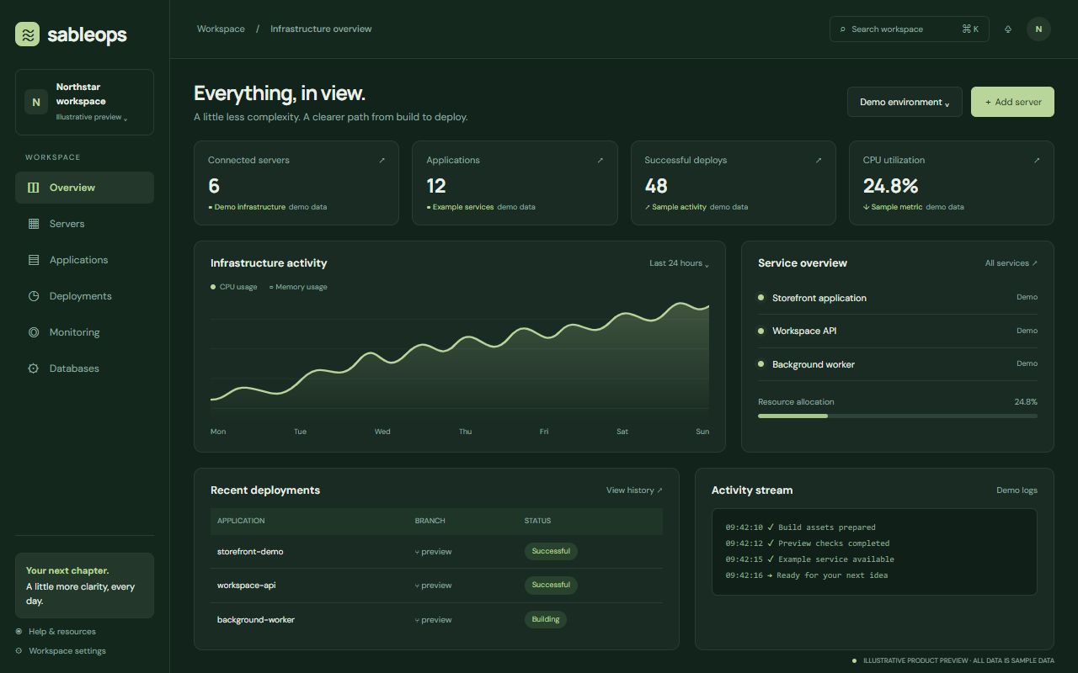Go to Monitoring in sidebar
Image resolution: width=1078 pixels, height=673 pixels.
pyautogui.click(x=84, y=332)
